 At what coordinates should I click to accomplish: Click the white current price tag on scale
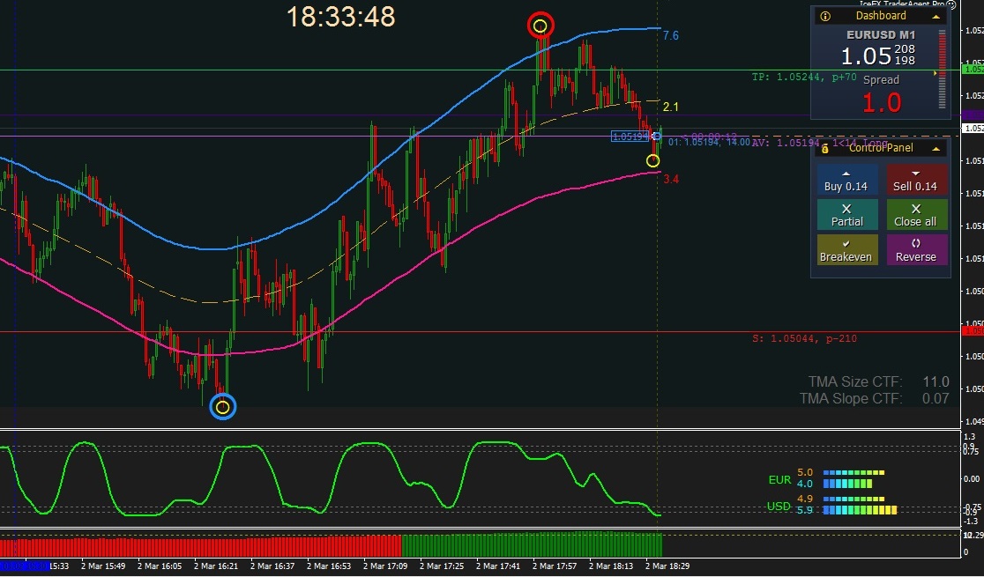pos(973,129)
